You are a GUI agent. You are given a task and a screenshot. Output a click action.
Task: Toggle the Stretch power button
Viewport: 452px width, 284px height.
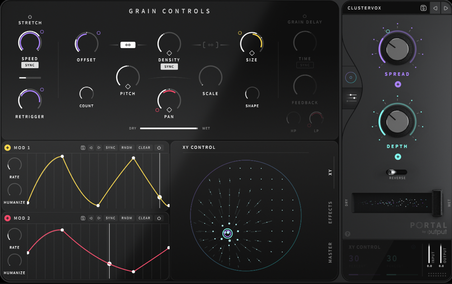pos(30,17)
